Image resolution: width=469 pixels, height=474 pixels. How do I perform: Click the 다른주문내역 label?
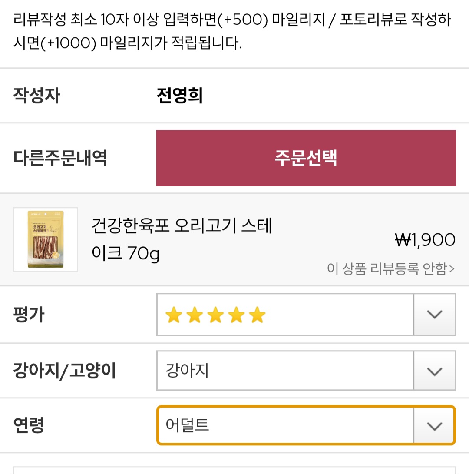[60, 158]
